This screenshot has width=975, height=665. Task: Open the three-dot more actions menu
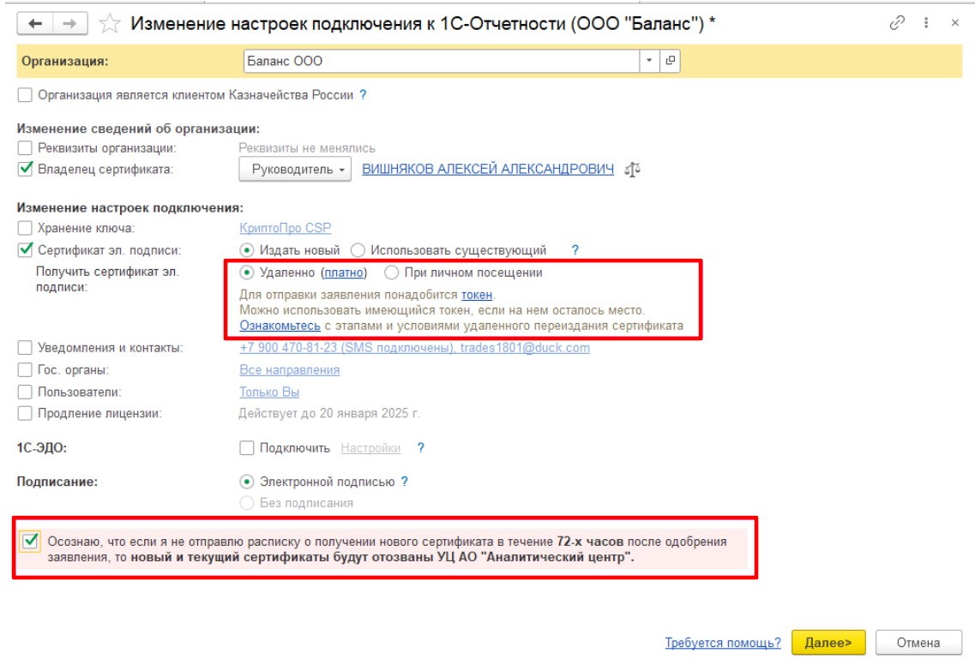(926, 23)
